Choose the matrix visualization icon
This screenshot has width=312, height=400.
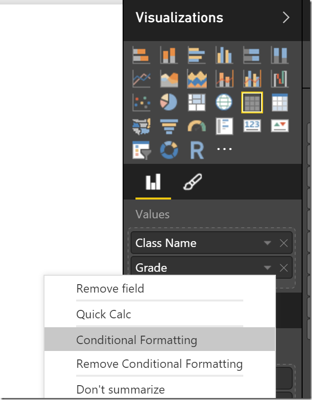[280, 102]
